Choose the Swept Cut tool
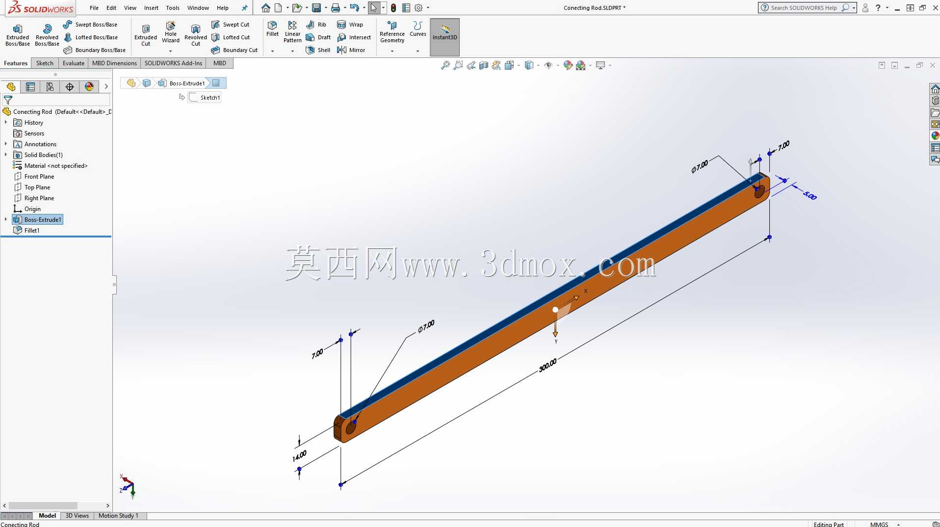Screen dimensions: 940x527 [x=231, y=25]
